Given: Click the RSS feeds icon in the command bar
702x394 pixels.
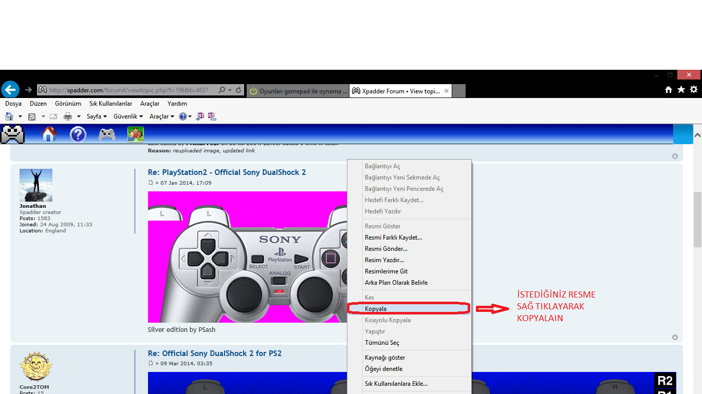Looking at the screenshot, I should [32, 116].
